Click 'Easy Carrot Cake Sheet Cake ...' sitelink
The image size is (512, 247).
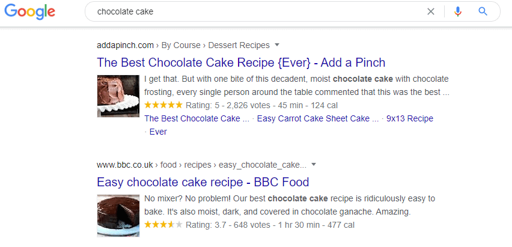[318, 118]
